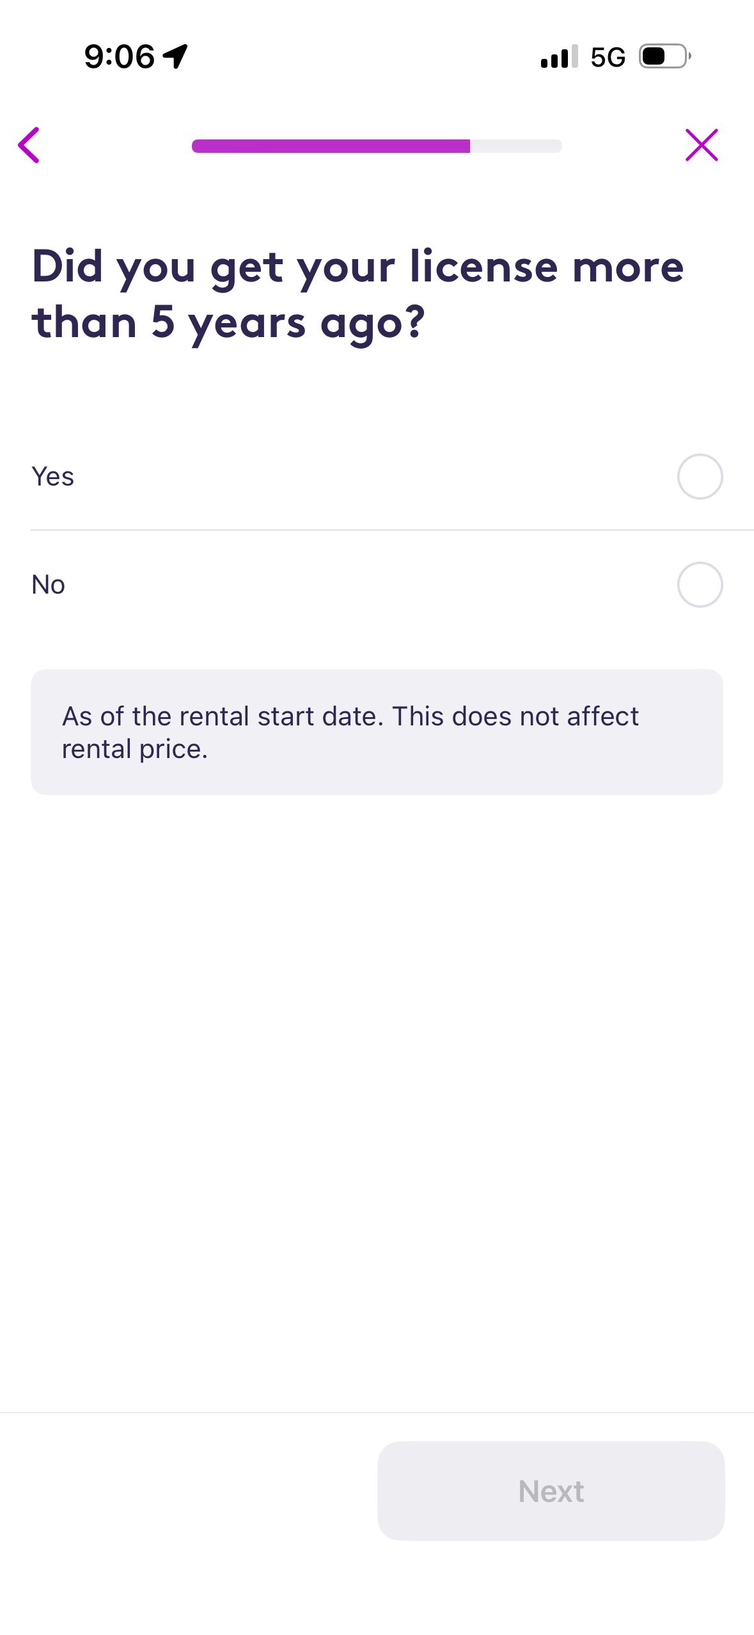Tap the location arrow in status bar
Viewport: 754px width, 1635px height.
(175, 56)
